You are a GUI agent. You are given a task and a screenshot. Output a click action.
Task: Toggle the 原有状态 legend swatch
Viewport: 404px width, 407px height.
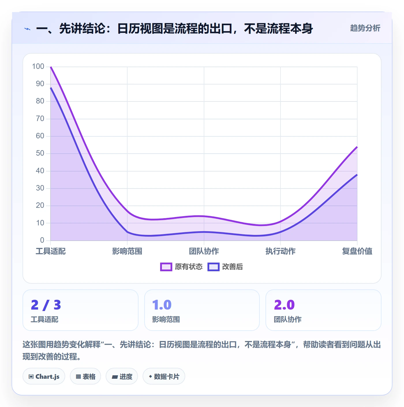coord(166,267)
